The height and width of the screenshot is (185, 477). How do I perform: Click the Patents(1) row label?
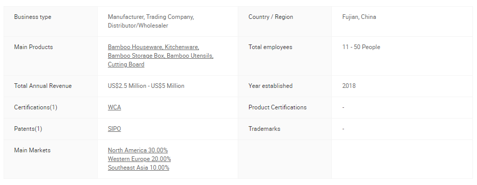point(28,129)
